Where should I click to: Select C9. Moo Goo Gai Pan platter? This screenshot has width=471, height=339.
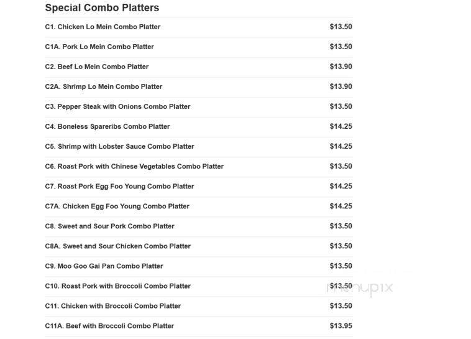(104, 266)
